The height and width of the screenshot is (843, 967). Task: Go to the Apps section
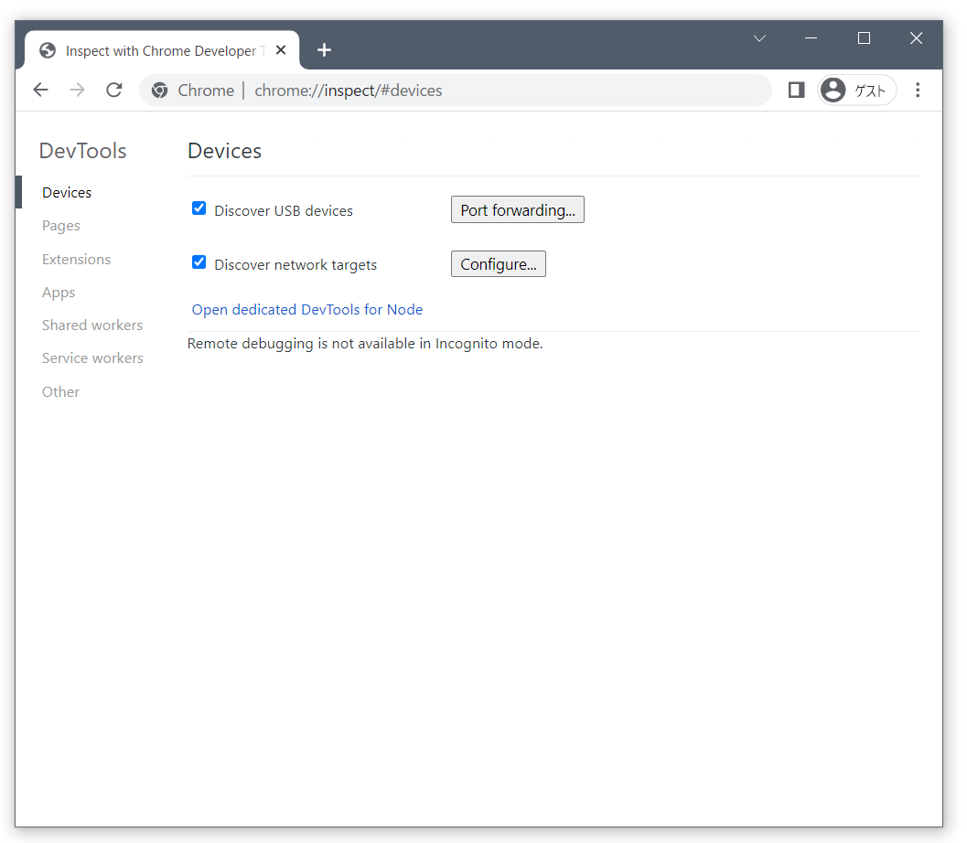[x=59, y=292]
